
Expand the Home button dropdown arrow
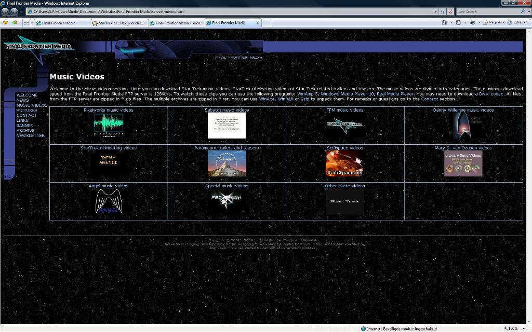tap(451, 23)
